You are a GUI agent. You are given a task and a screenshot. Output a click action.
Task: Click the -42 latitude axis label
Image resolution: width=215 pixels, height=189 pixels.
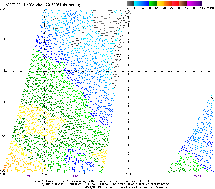pos(3,40)
